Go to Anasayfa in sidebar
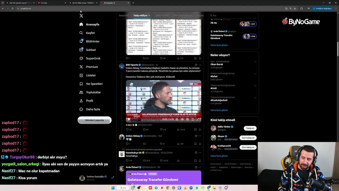The width and height of the screenshot is (339, 191). 89,24
